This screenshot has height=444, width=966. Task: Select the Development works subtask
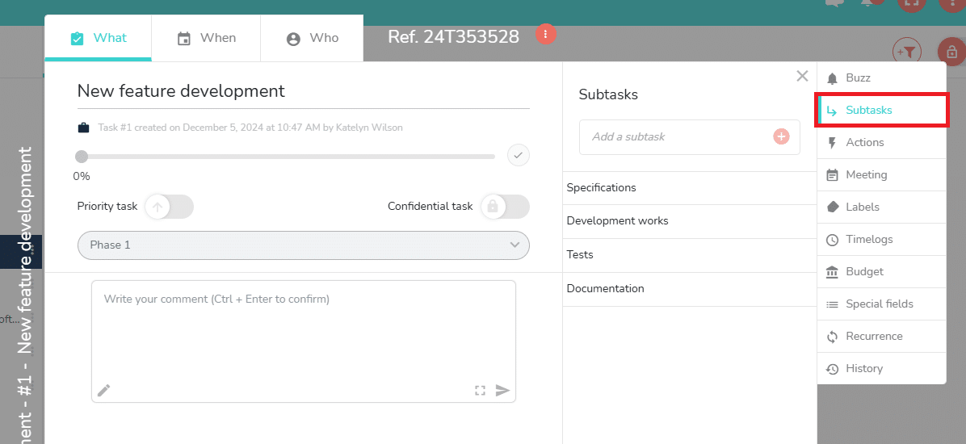point(690,221)
